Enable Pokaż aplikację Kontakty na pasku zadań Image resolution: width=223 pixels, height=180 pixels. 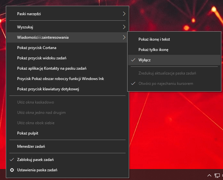(67, 68)
